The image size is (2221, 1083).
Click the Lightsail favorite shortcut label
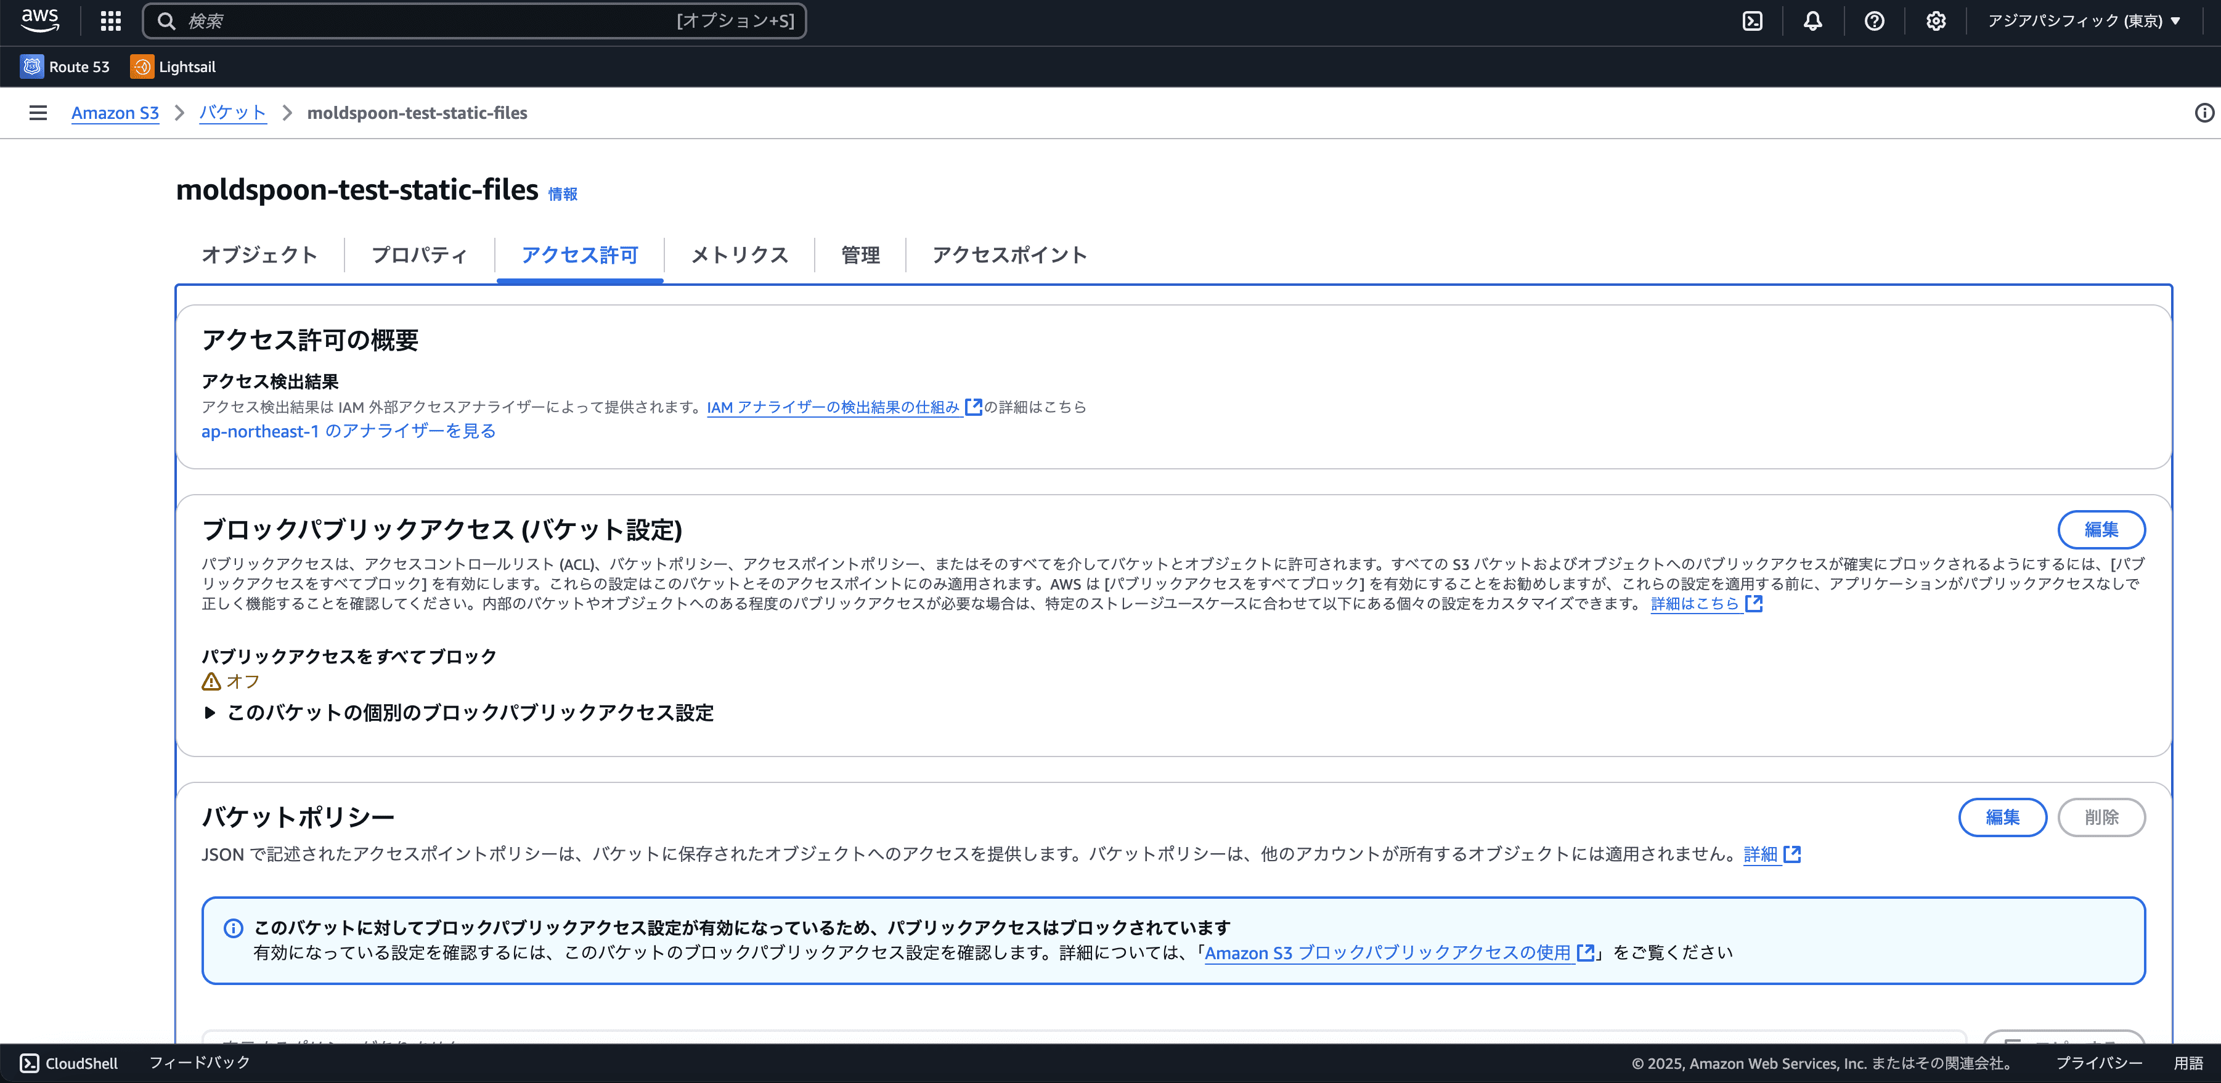pos(187,67)
